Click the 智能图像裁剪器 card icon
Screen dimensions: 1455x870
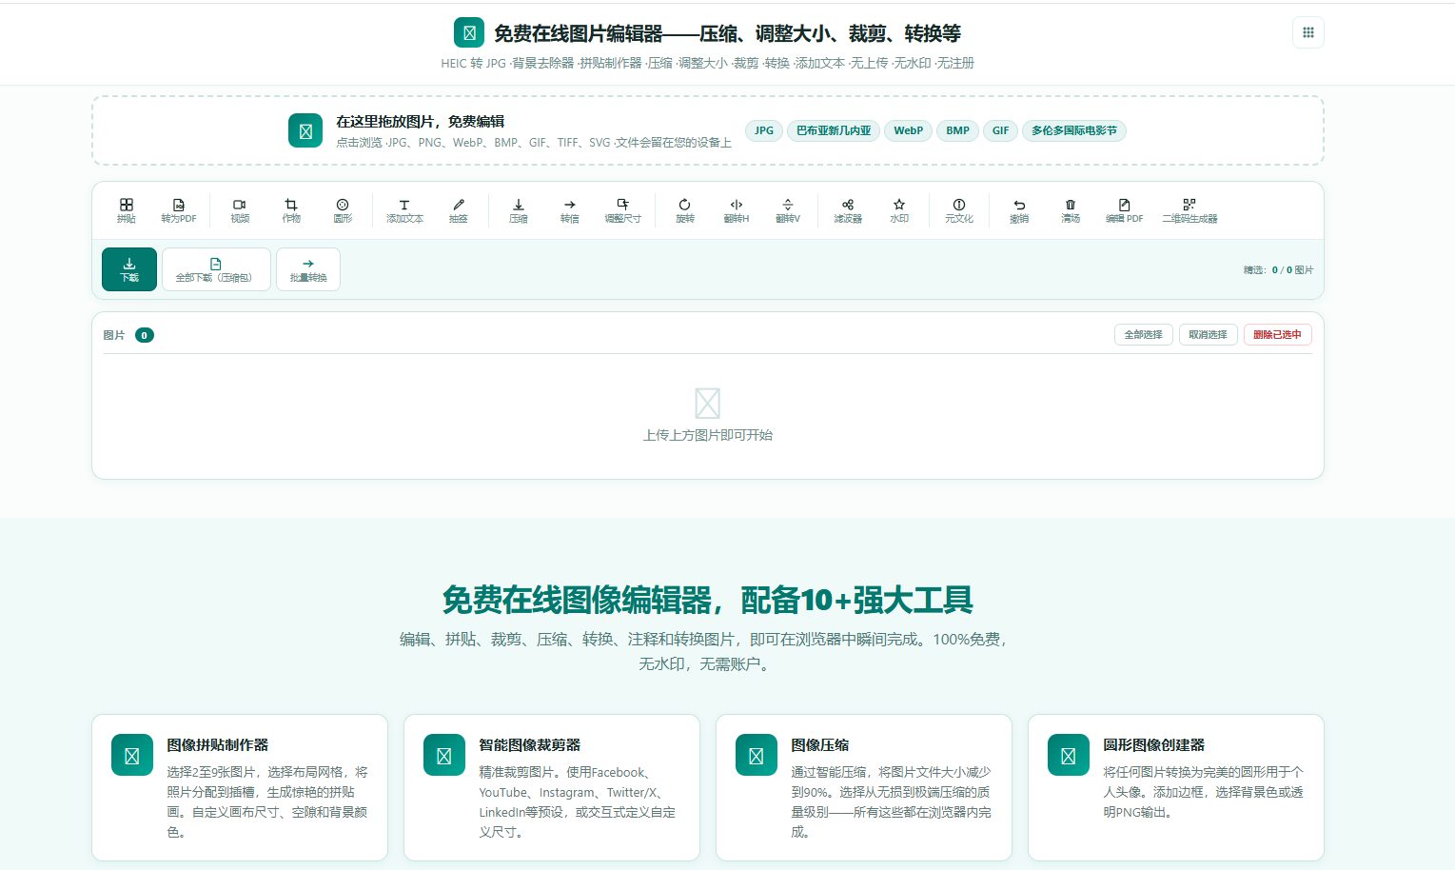[444, 755]
